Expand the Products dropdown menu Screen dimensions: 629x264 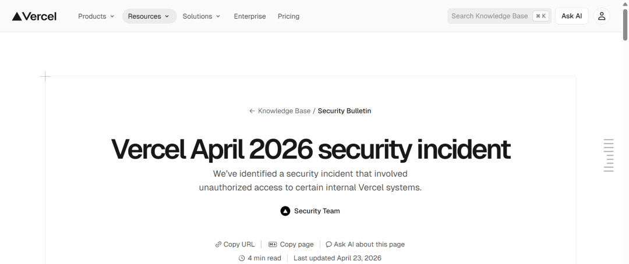[x=96, y=16]
